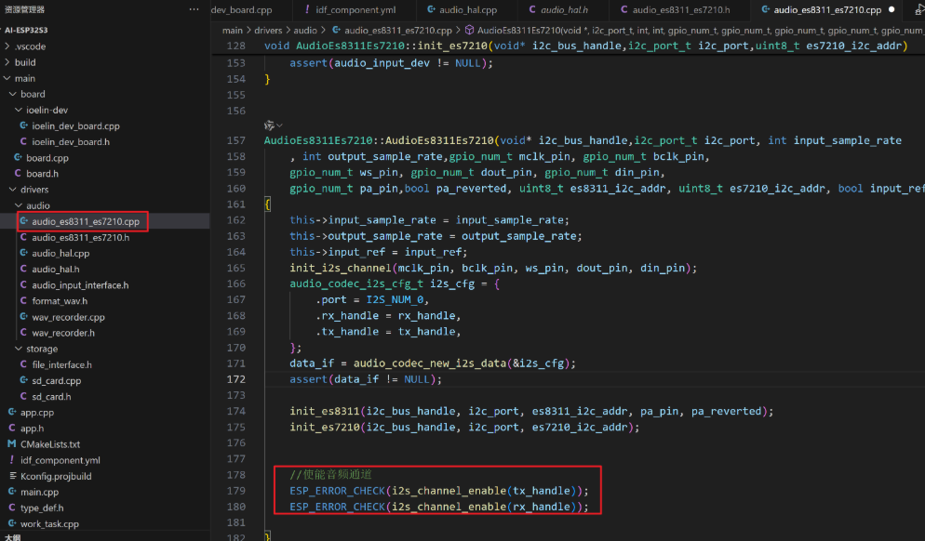Place cursor on the init_es8311 call line
Viewport: 925px width, 541px height.
531,411
